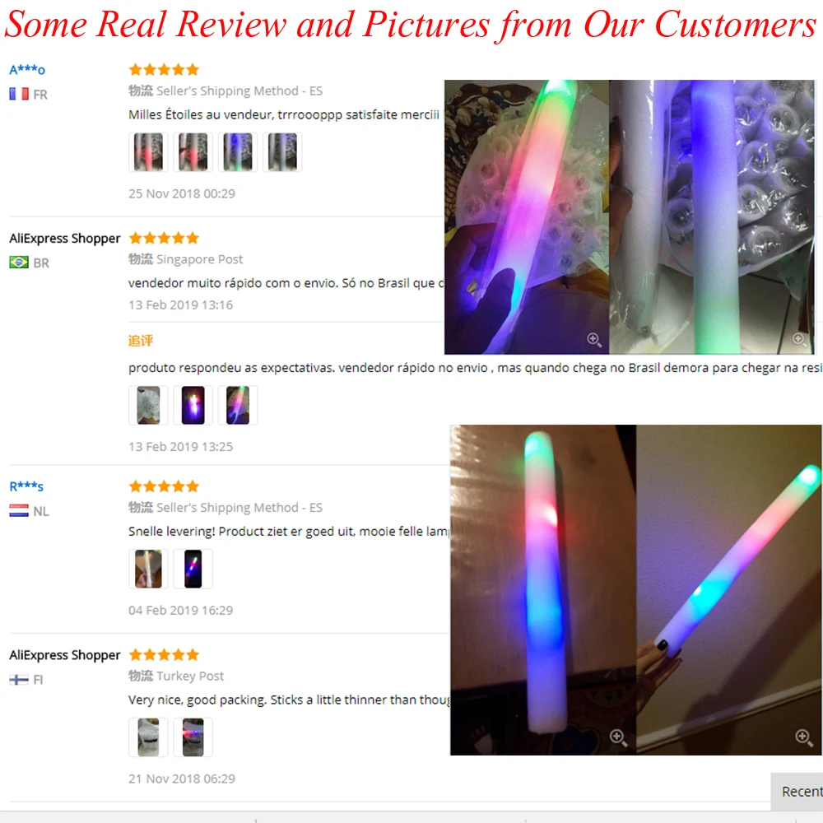This screenshot has width=823, height=823.
Task: Open reviewer profile R***s
Action: coord(26,486)
